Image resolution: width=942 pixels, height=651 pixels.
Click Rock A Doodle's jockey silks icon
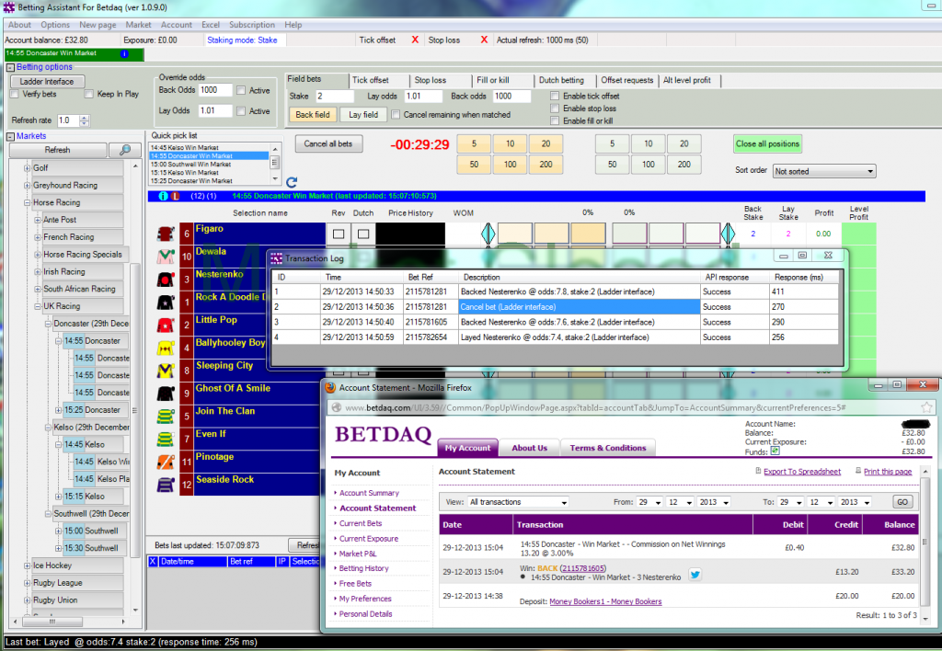coord(166,303)
